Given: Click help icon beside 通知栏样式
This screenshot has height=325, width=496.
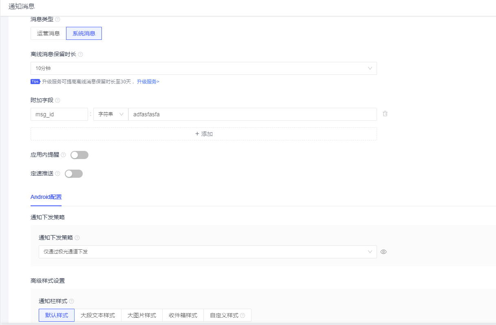Looking at the screenshot, I should (71, 301).
